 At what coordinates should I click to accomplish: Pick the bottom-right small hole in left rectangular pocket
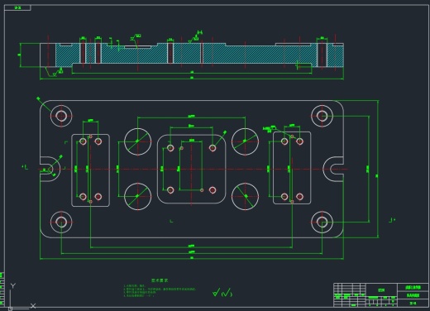[x=98, y=197]
